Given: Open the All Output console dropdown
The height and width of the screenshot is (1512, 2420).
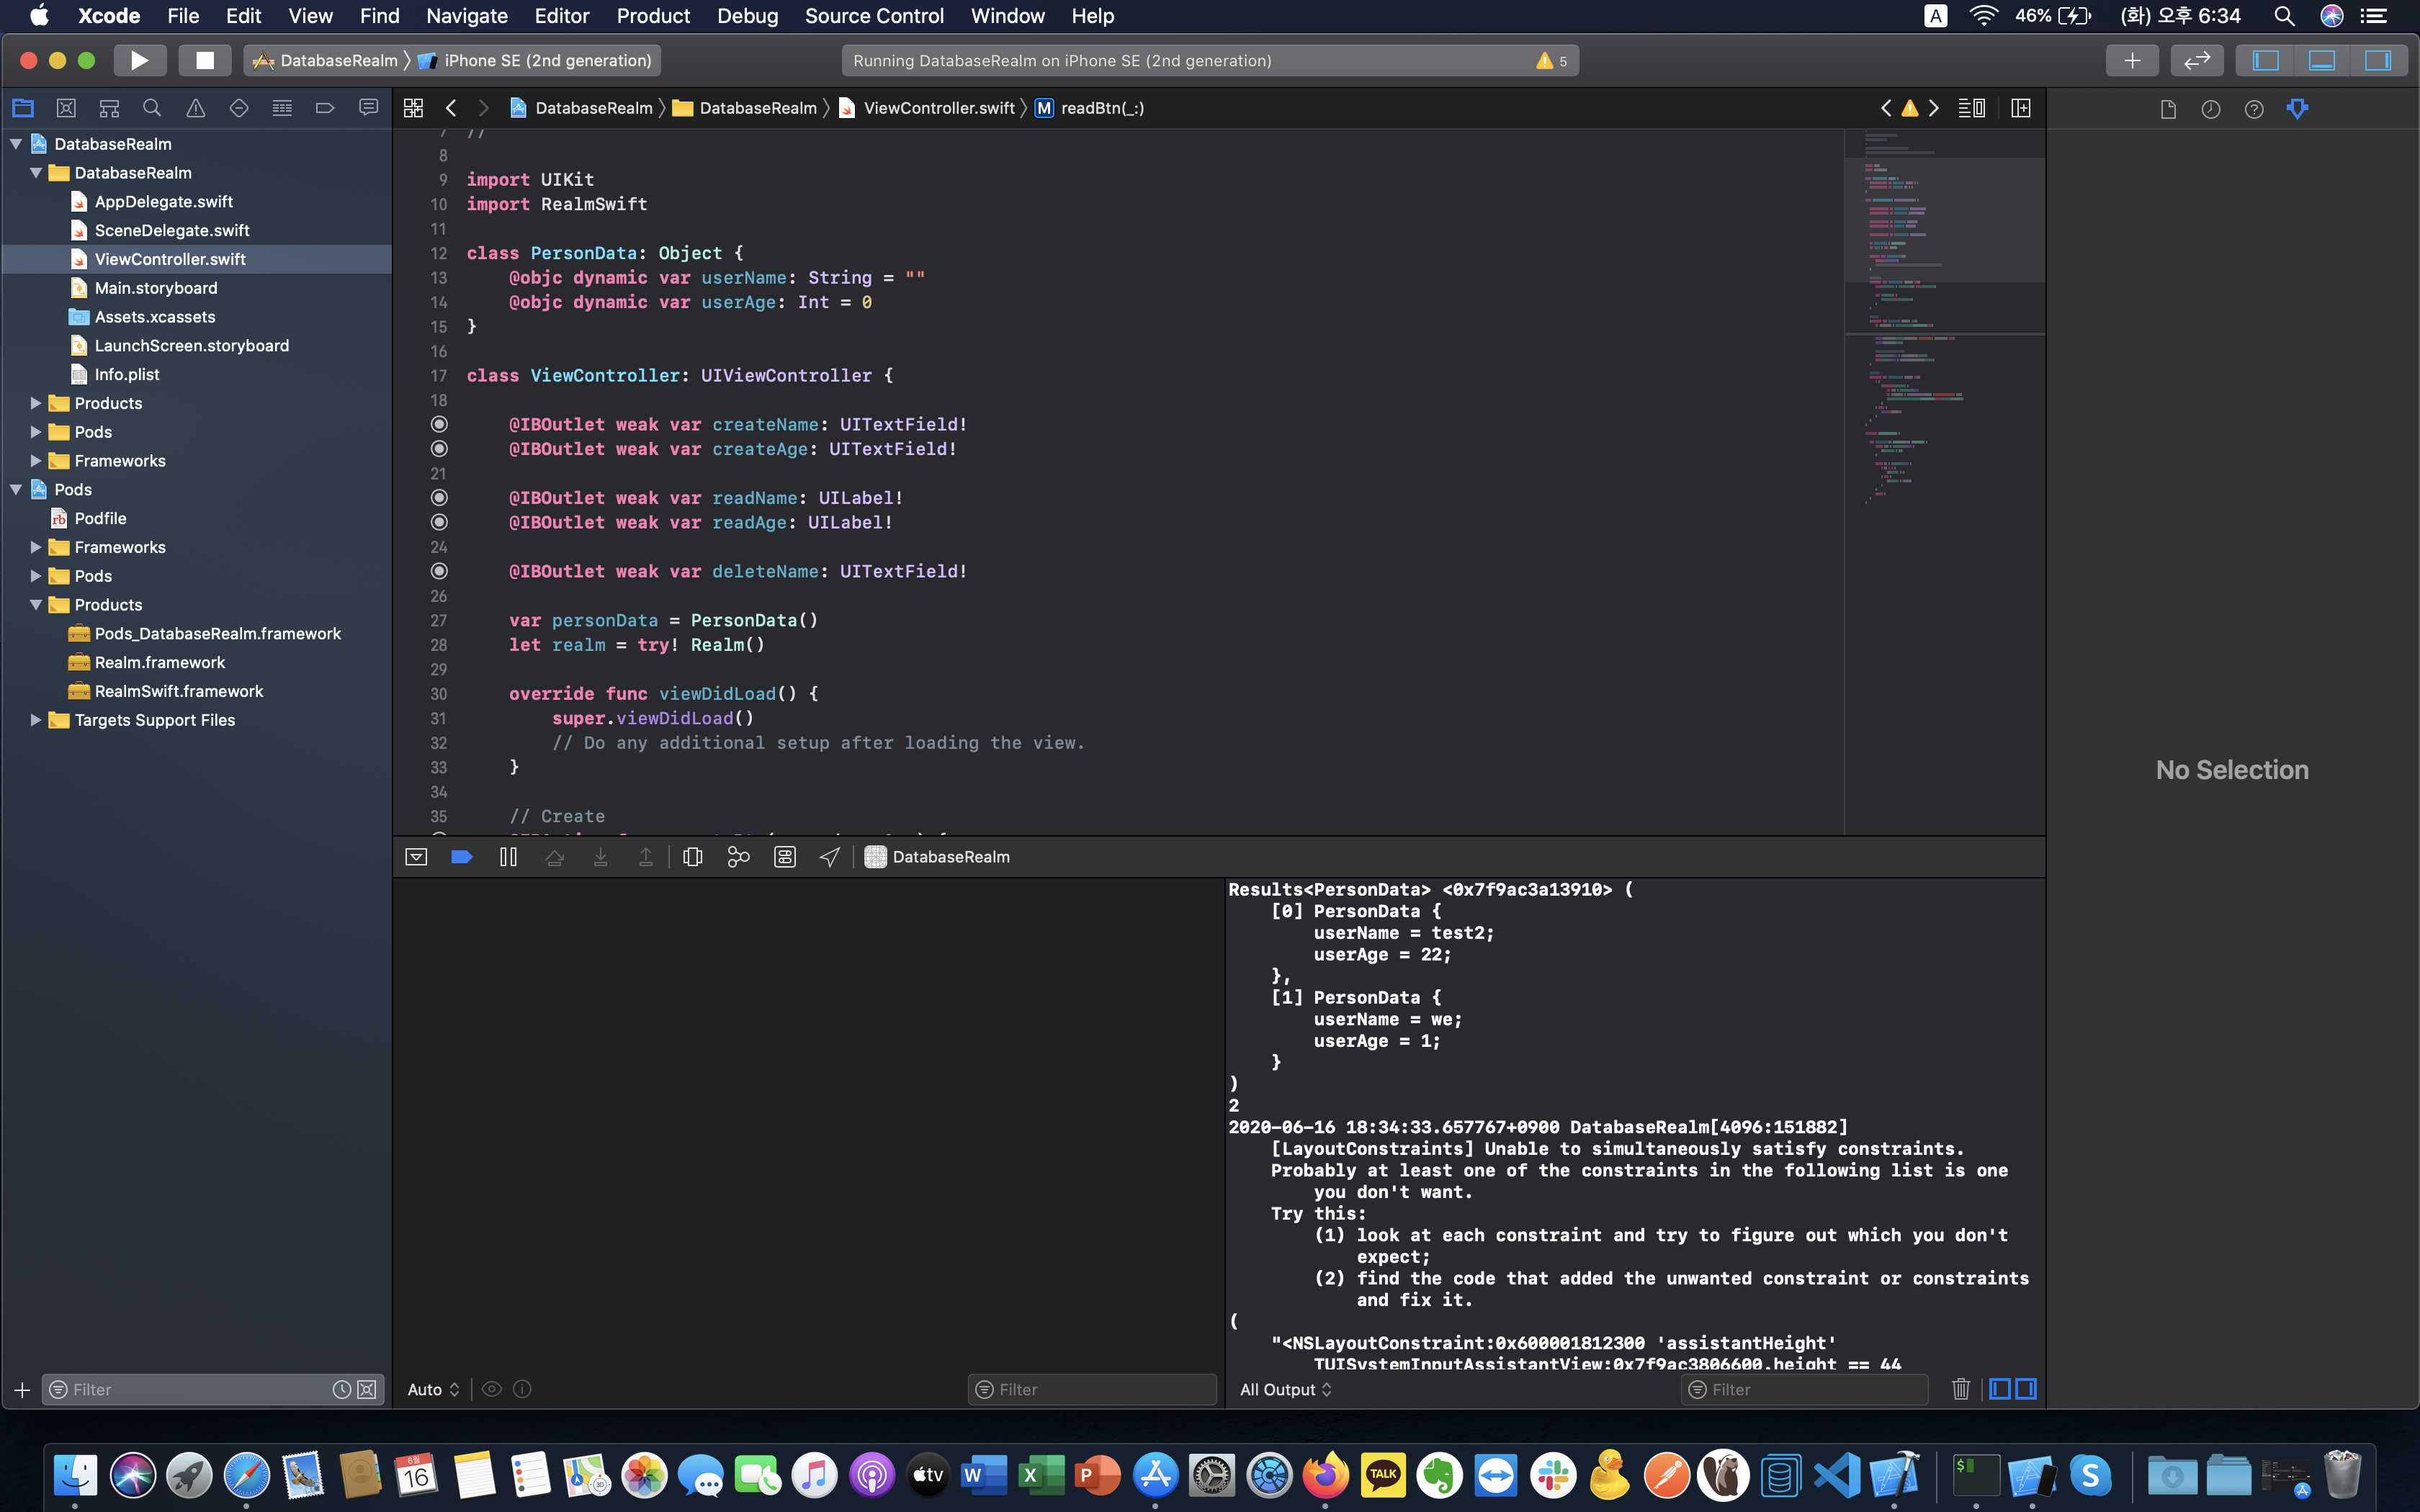Looking at the screenshot, I should (1285, 1389).
